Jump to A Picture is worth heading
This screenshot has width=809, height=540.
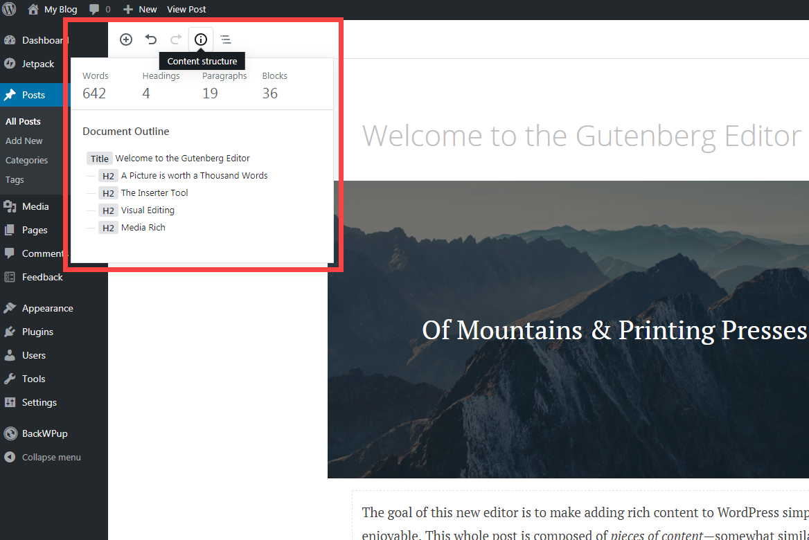click(183, 176)
